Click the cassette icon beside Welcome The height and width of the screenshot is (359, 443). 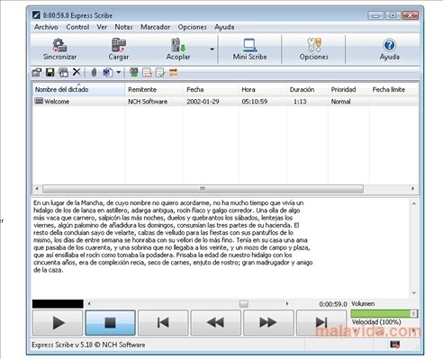39,101
